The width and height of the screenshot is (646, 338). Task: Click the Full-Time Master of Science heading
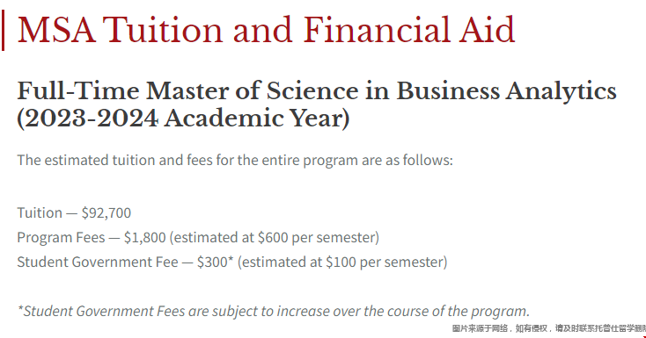(x=317, y=104)
